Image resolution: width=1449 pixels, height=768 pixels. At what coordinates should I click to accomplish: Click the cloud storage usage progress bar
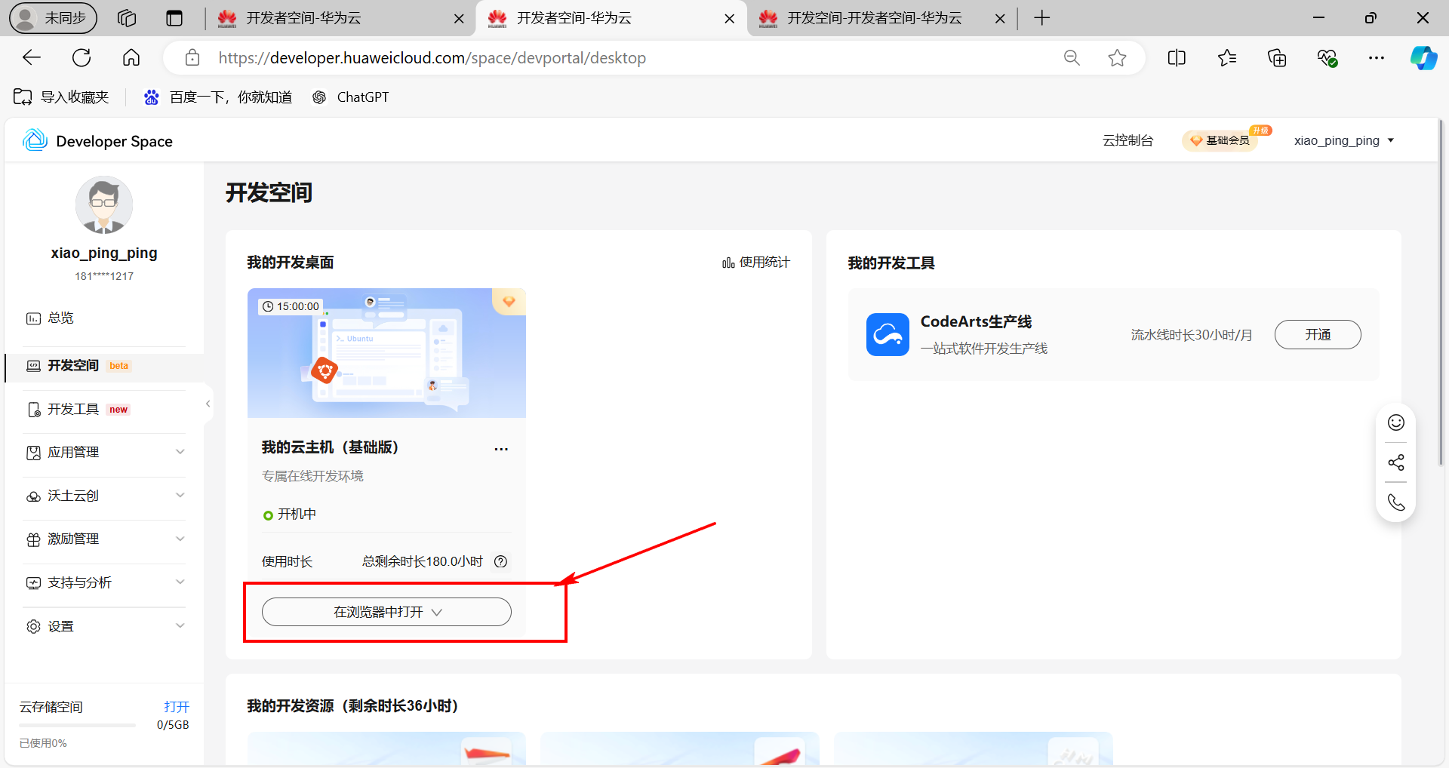[x=77, y=725]
